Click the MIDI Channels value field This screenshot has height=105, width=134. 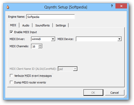pos(35,46)
